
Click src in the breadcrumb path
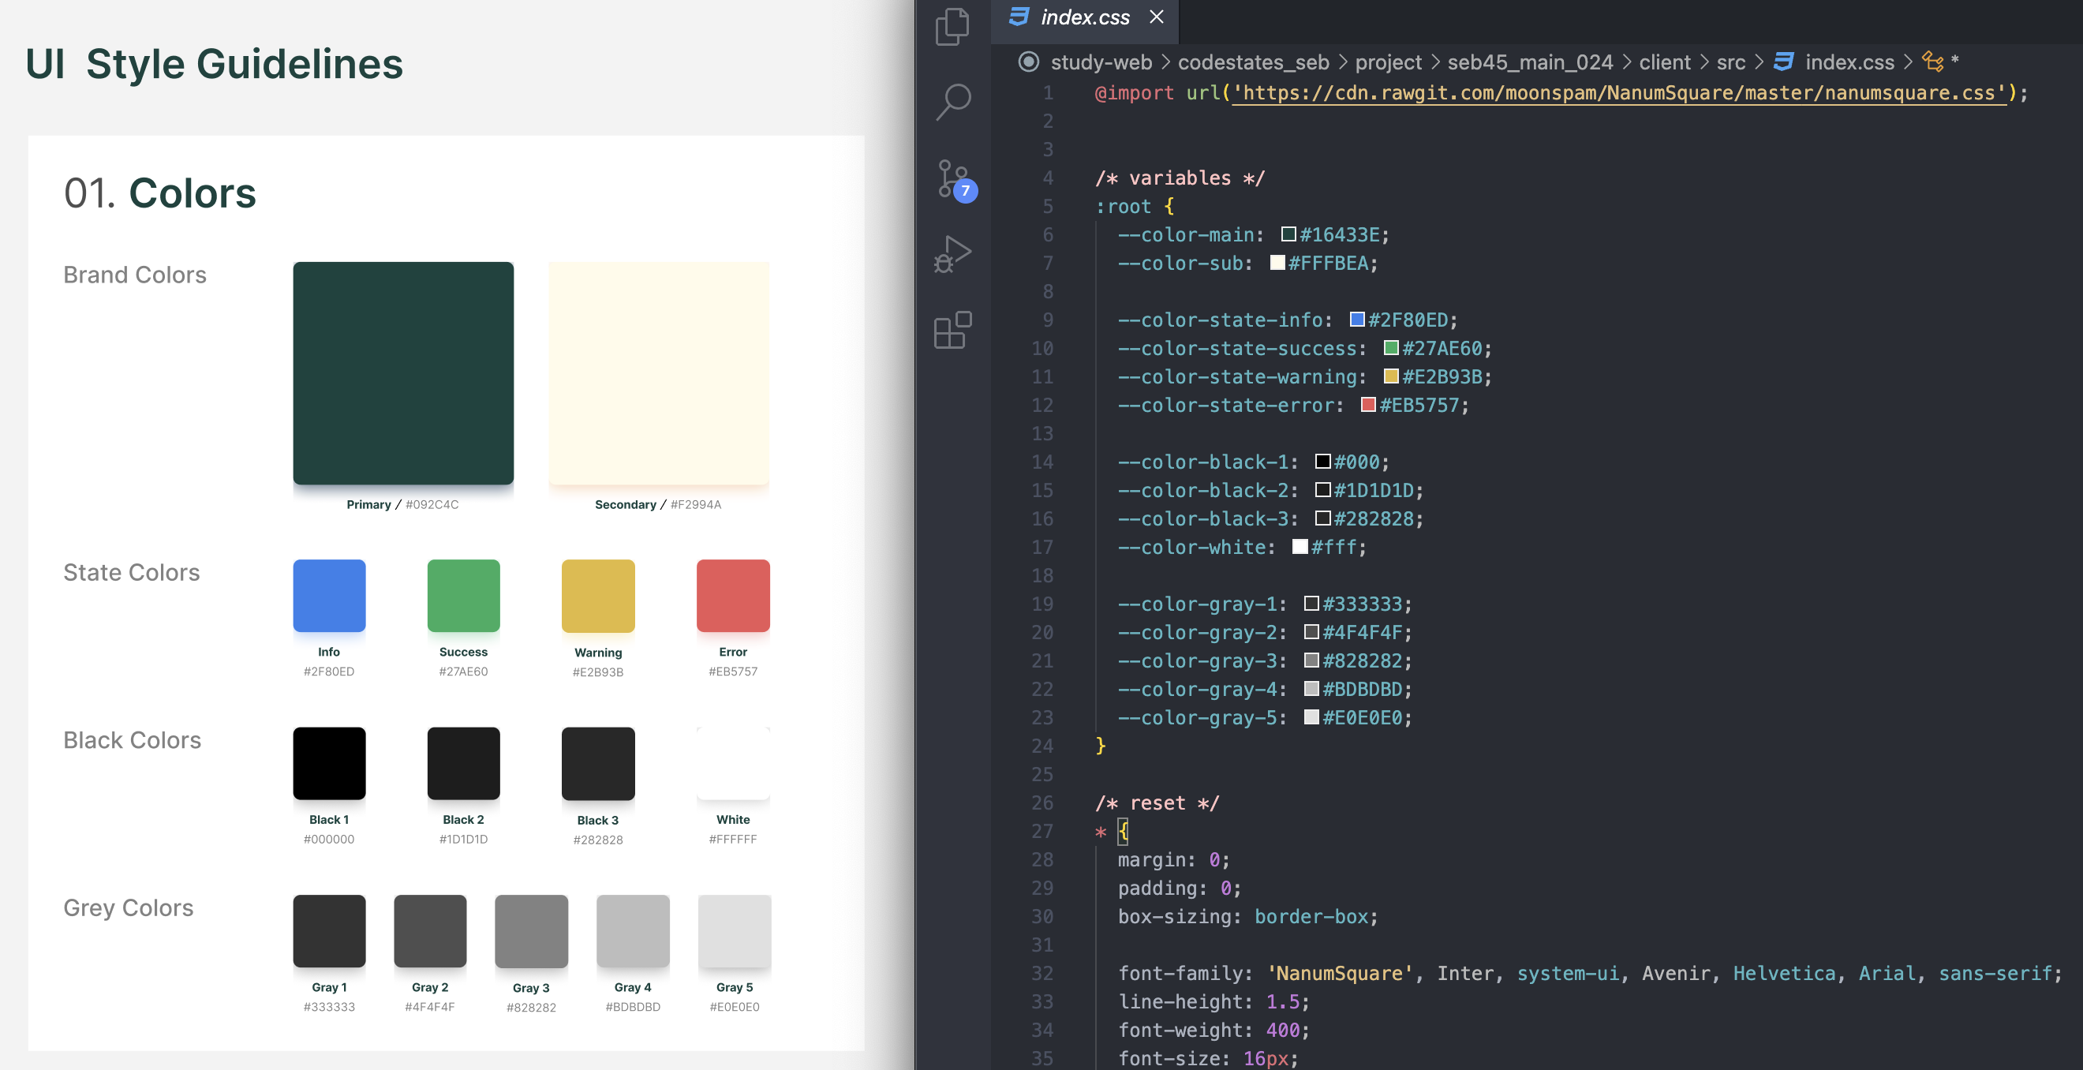coord(1730,62)
